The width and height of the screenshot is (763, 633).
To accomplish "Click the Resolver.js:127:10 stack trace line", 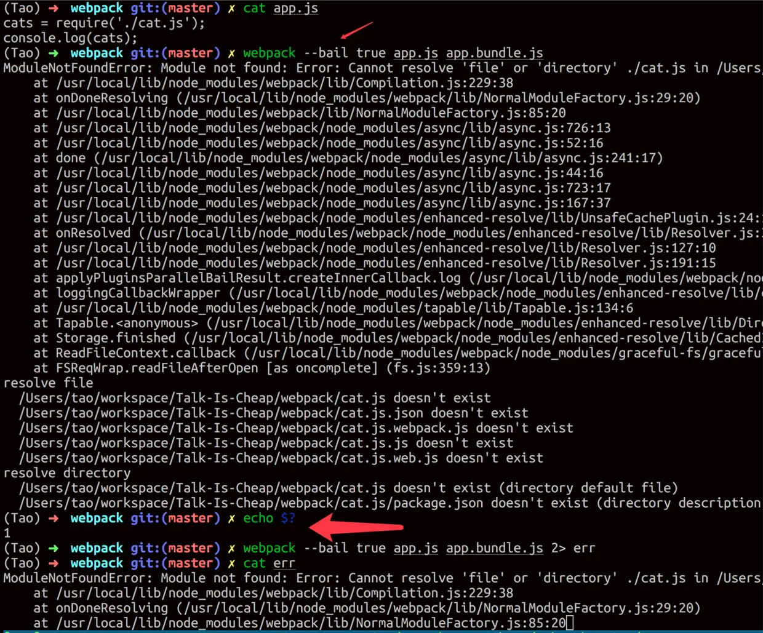I will click(375, 248).
